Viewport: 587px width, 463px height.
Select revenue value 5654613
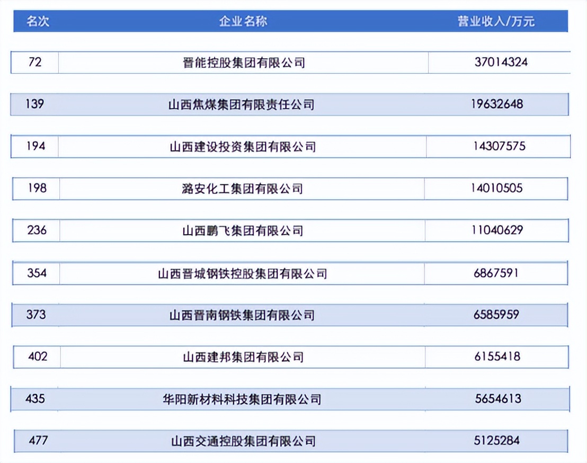pos(498,399)
